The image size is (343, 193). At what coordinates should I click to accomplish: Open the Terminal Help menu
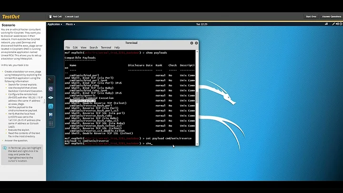(x=117, y=48)
